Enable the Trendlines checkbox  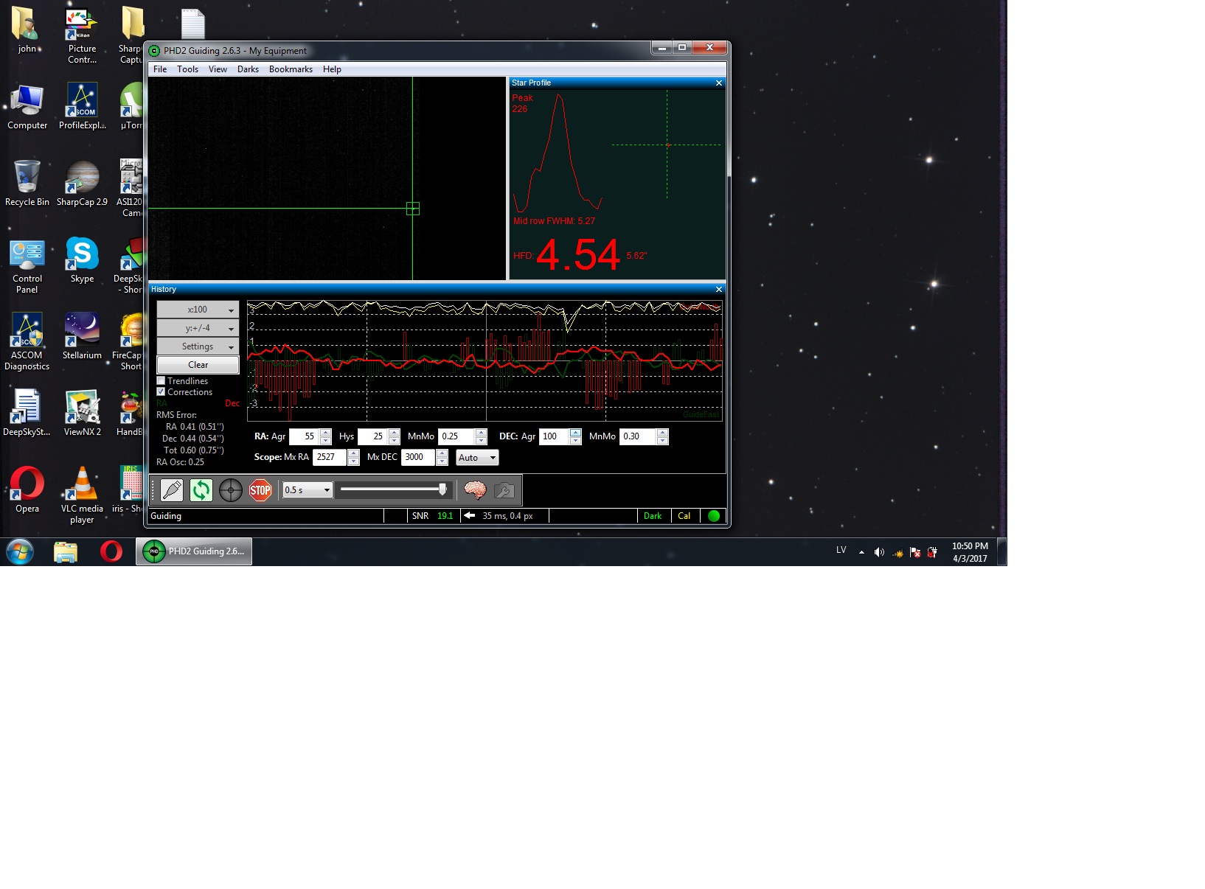tap(161, 381)
